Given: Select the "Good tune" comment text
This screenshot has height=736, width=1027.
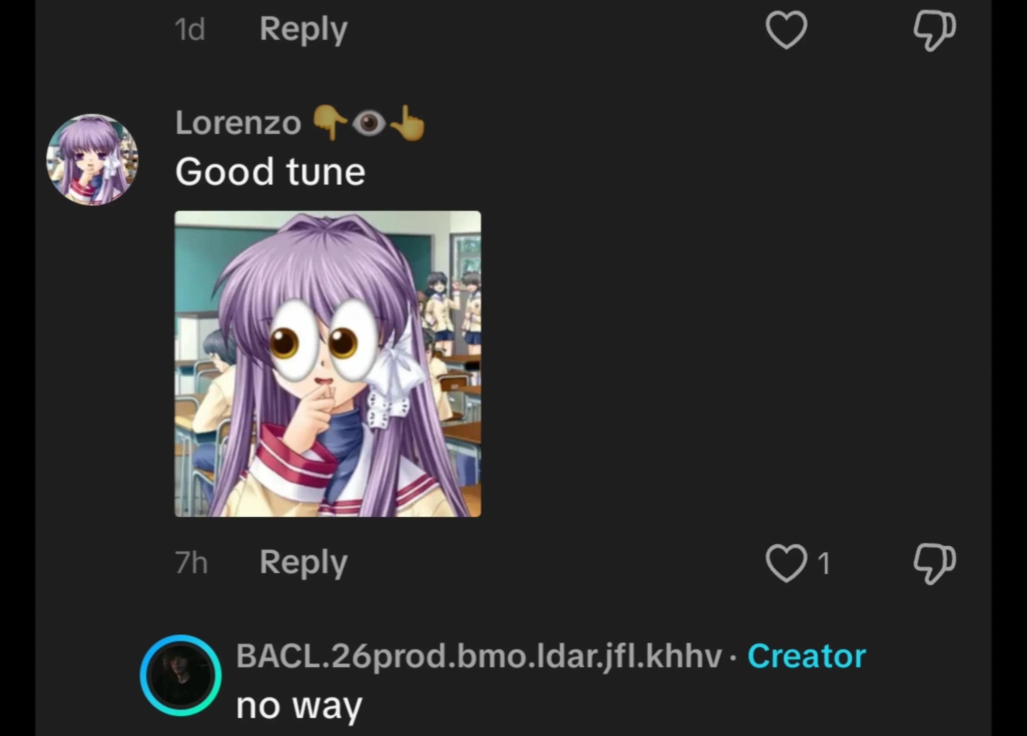Looking at the screenshot, I should point(270,171).
